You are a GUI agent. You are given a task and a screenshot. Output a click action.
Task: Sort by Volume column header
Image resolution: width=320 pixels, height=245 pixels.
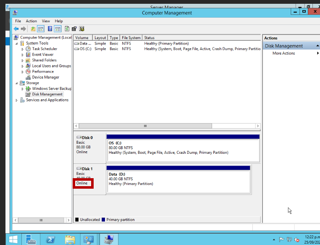(x=83, y=37)
